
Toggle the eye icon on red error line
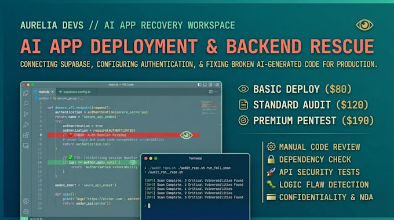(186, 135)
